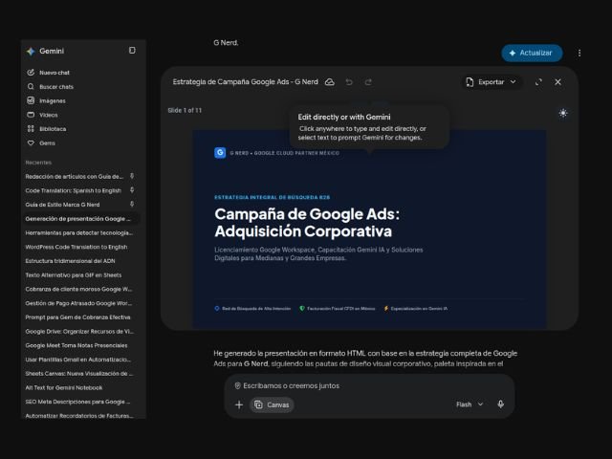Click the cloud saved status icon

pos(330,82)
